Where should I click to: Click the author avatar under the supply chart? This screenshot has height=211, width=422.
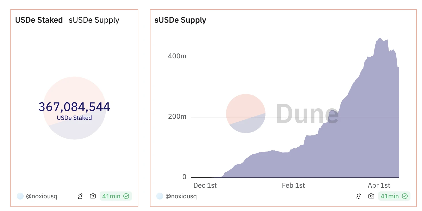[160, 196]
